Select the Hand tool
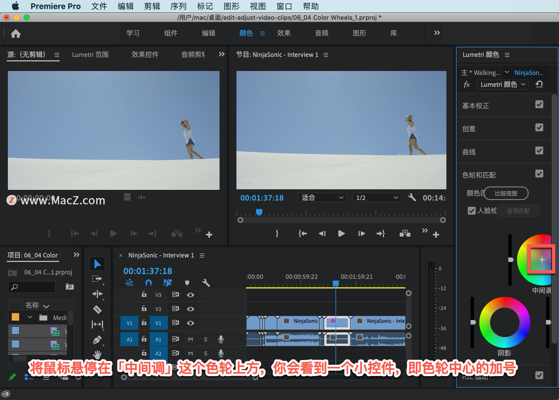Viewport: 559px width, 400px height. click(97, 354)
